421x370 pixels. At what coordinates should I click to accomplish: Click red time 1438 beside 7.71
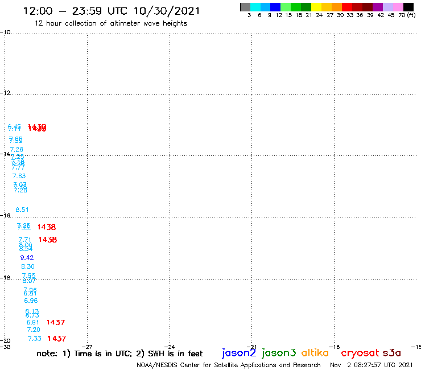[x=48, y=240]
